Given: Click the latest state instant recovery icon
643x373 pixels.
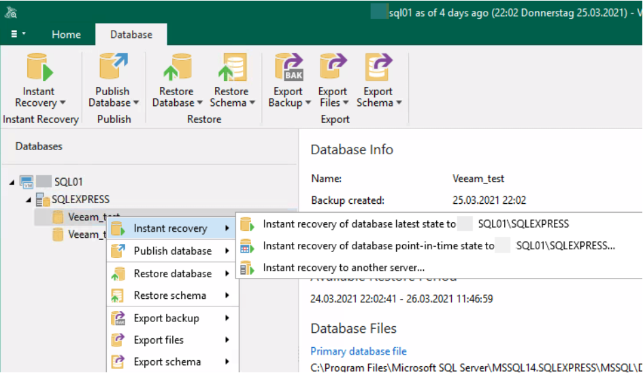Looking at the screenshot, I should click(x=247, y=224).
